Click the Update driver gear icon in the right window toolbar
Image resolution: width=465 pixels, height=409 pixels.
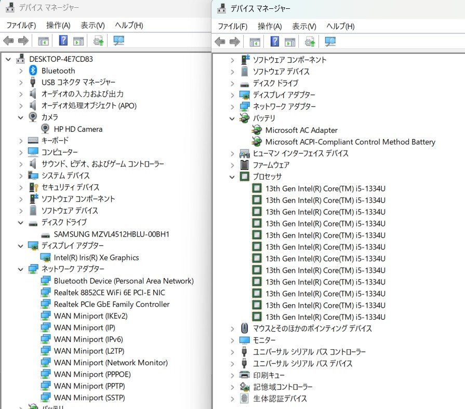click(310, 42)
